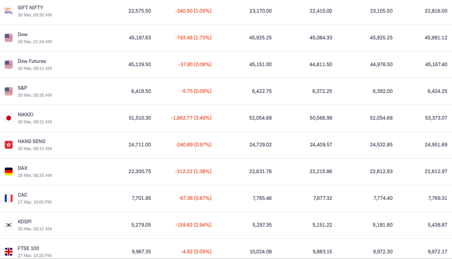Click the Hong Kong flag icon

[x=8, y=145]
